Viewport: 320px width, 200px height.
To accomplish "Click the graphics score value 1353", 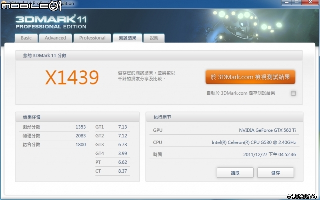I will tap(81, 127).
